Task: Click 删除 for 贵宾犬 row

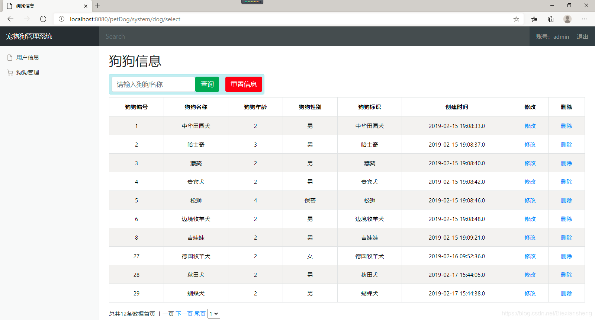Action: pos(566,182)
